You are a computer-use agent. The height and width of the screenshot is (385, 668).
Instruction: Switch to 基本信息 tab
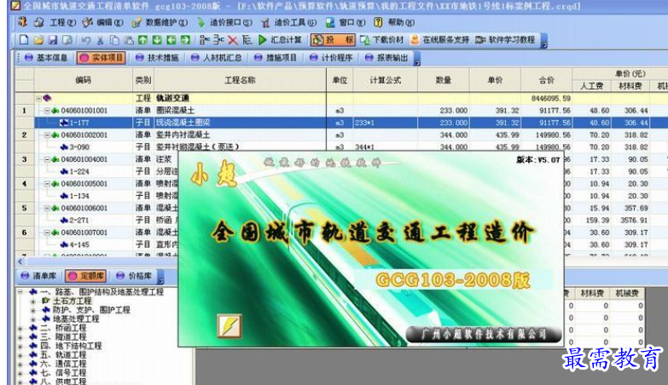pyautogui.click(x=46, y=58)
